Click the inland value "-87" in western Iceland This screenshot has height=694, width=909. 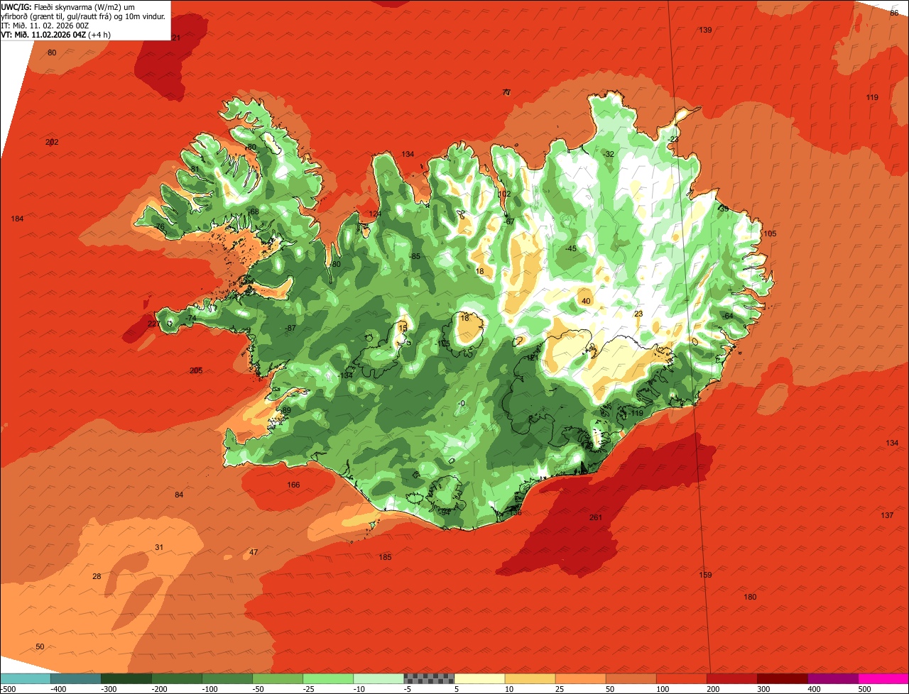289,328
